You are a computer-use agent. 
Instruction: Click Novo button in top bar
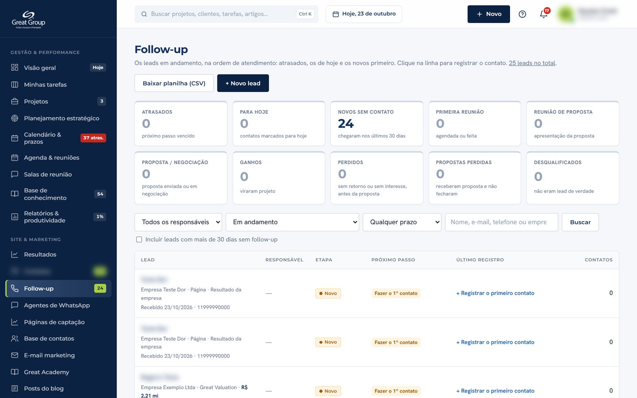pos(489,14)
